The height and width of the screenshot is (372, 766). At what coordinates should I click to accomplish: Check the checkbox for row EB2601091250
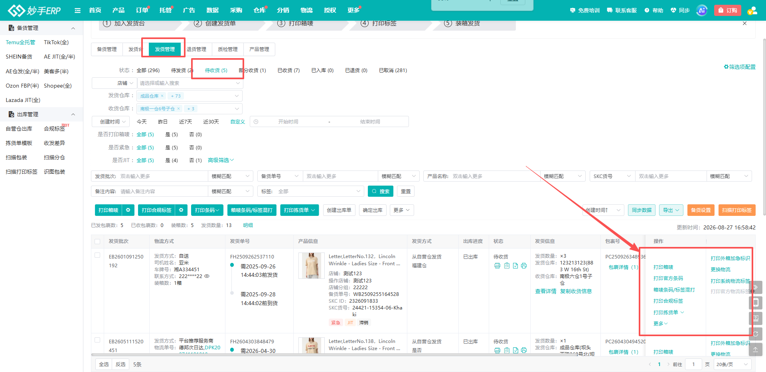[97, 255]
